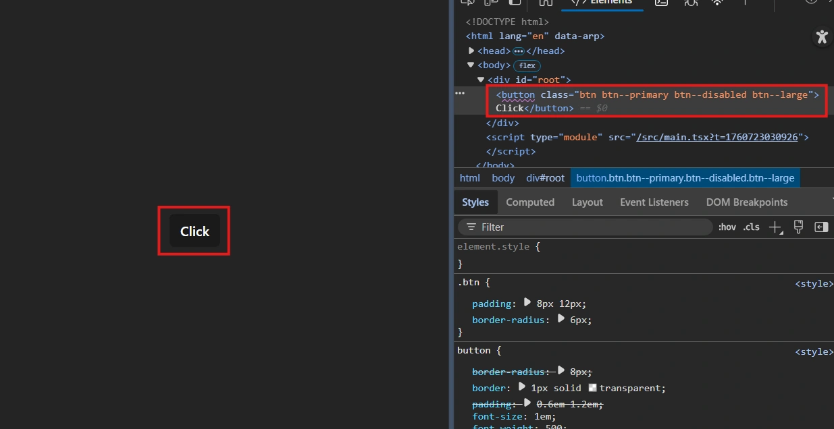Click the ellipsis inside the head tag
Image resolution: width=834 pixels, height=429 pixels.
(519, 51)
